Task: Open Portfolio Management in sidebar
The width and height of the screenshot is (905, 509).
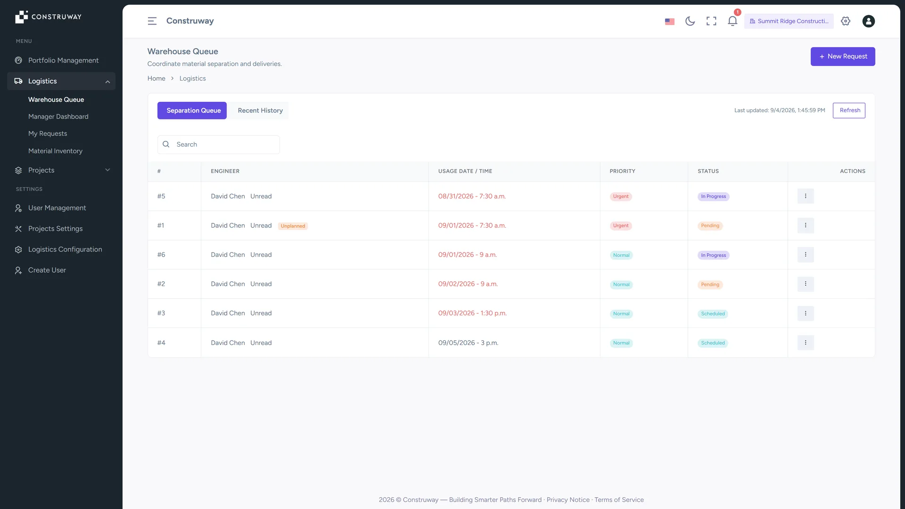Action: 61,60
